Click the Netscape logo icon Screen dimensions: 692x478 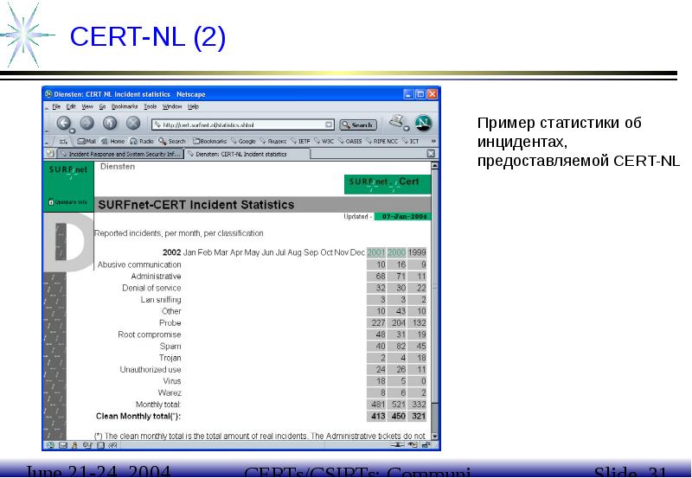pos(424,123)
